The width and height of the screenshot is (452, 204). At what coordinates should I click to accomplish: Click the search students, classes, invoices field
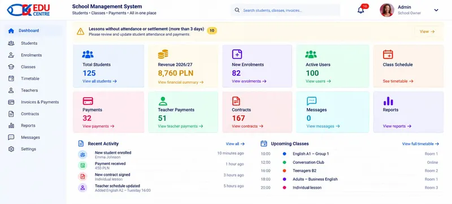[285, 10]
